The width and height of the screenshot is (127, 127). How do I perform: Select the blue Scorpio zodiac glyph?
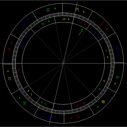(117, 48)
